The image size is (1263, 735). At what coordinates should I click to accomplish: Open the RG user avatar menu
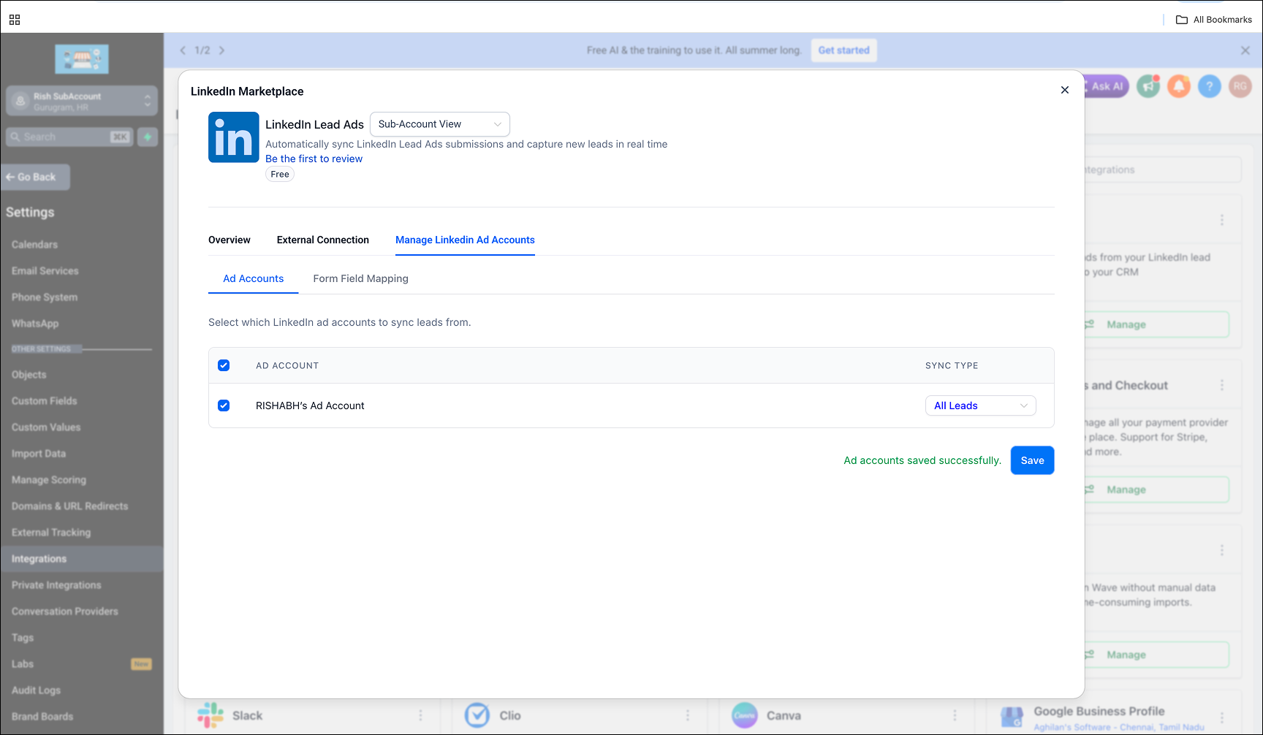pos(1240,86)
